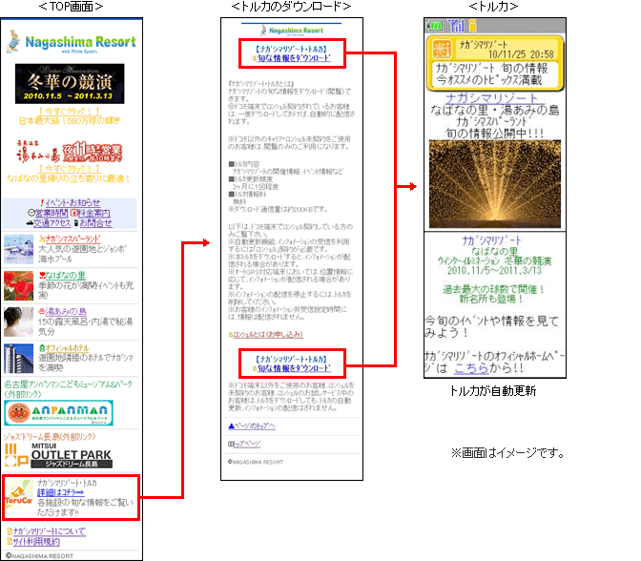This screenshot has height=561, width=641.
Task: Click the 湯あみの島 bathing thumbnail
Action: 18,322
